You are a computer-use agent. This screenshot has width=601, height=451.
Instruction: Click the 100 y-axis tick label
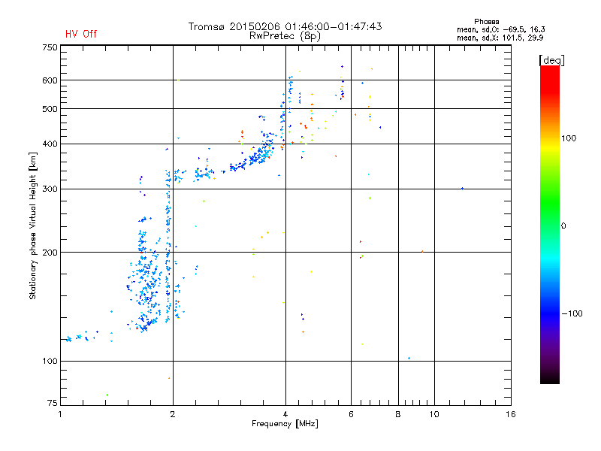click(x=50, y=361)
